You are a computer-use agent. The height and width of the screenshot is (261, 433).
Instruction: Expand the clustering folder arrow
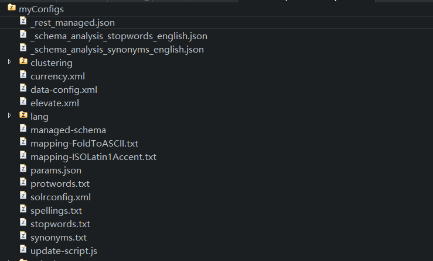coord(9,62)
